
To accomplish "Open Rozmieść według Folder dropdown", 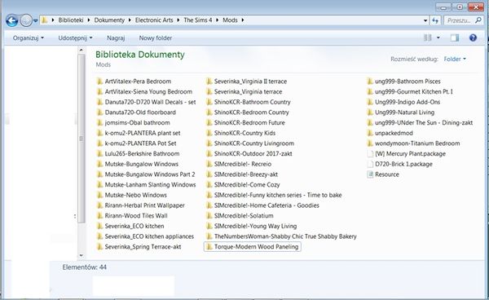I will point(455,59).
